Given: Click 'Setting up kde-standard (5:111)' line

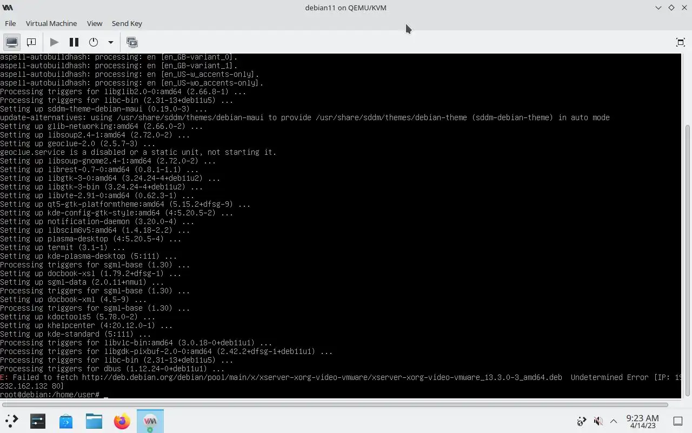Looking at the screenshot, I should coord(75,334).
